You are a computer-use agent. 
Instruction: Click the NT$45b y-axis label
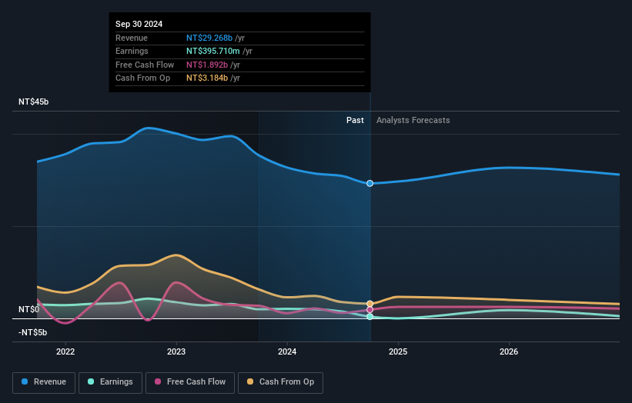click(x=33, y=102)
